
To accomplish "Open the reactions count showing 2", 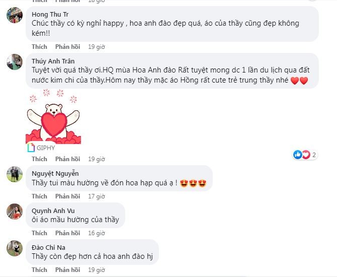I will (314, 155).
